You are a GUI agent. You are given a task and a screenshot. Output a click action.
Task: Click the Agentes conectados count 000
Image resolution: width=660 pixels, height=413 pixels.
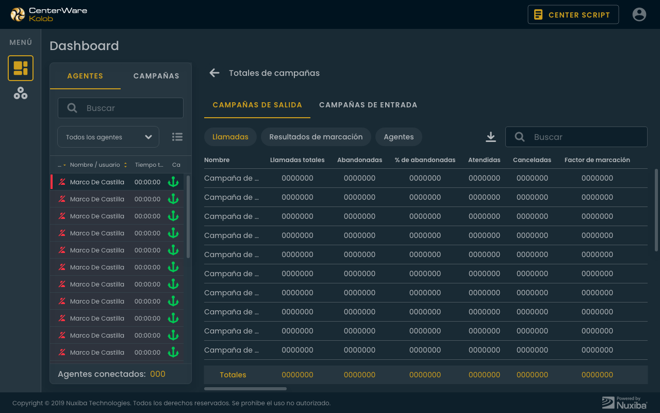158,374
